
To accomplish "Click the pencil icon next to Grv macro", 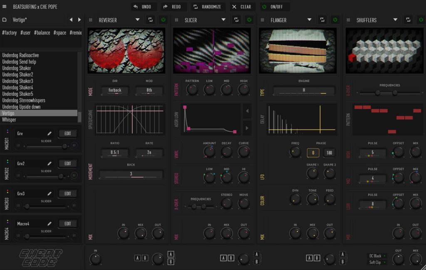I will point(50,134).
